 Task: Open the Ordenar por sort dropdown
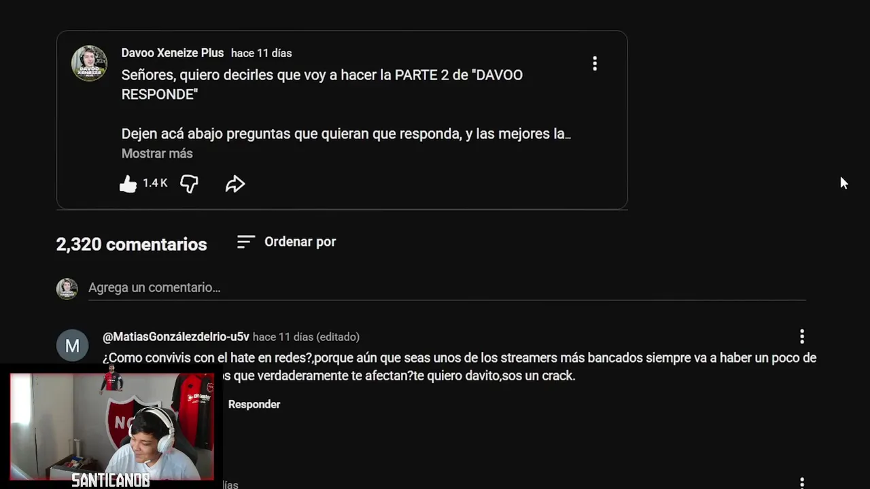click(x=286, y=242)
